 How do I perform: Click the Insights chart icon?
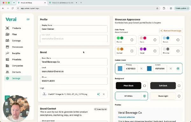click(x=7, y=53)
